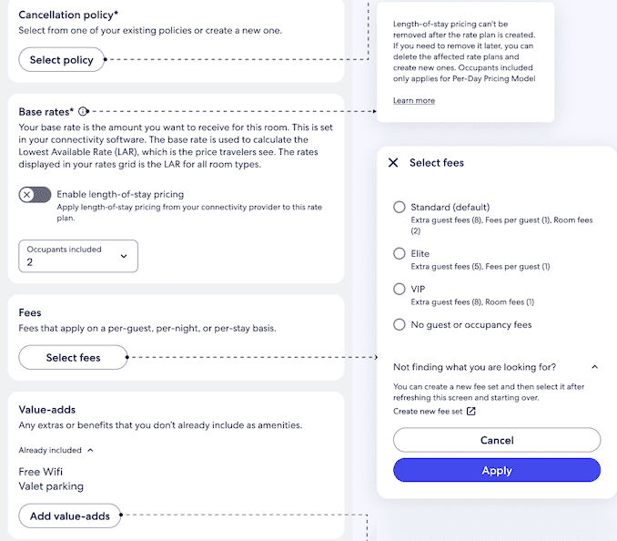Viewport: 617px width, 541px height.
Task: Apply the selected fees
Action: coord(497,471)
